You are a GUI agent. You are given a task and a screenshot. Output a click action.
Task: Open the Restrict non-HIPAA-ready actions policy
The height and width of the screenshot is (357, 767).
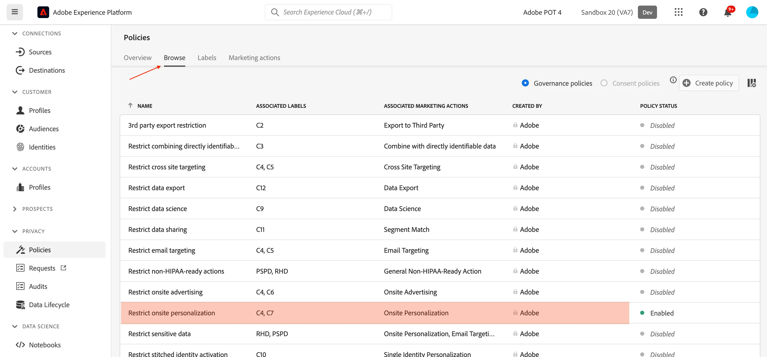(x=176, y=271)
